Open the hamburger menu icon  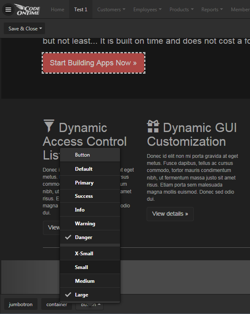pos(8,10)
